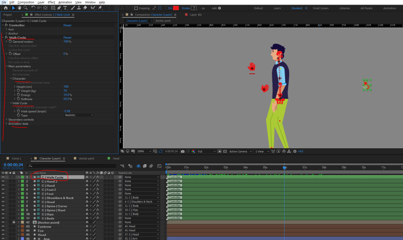
Task: Select the Pen tool
Action: click(x=58, y=8)
